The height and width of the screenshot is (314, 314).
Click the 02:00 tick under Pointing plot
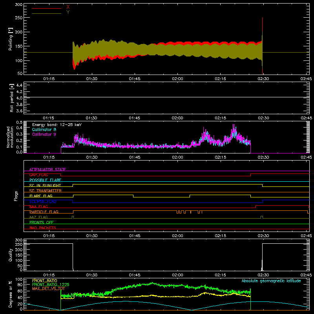177,79
